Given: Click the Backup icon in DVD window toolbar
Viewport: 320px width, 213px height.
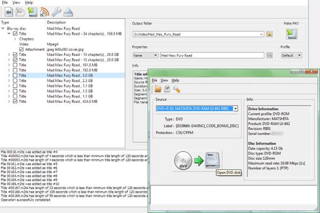Looking at the screenshot, I should pos(167,89).
